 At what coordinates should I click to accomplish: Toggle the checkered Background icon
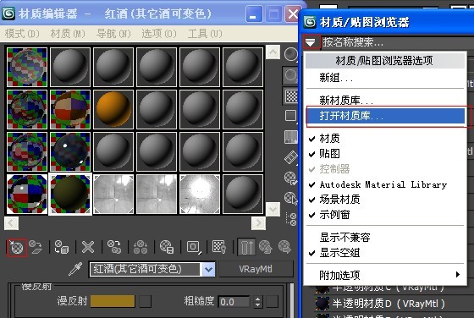click(291, 96)
